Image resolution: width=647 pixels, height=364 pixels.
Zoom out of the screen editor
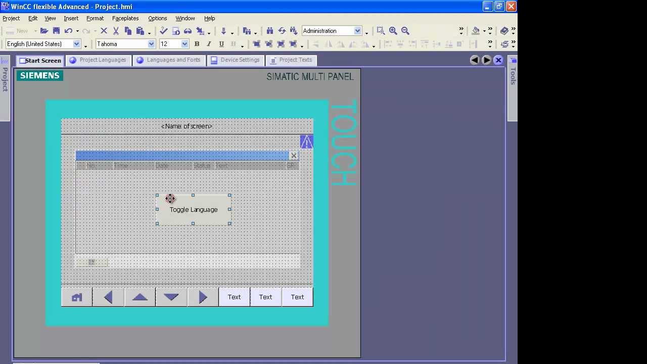click(x=405, y=31)
